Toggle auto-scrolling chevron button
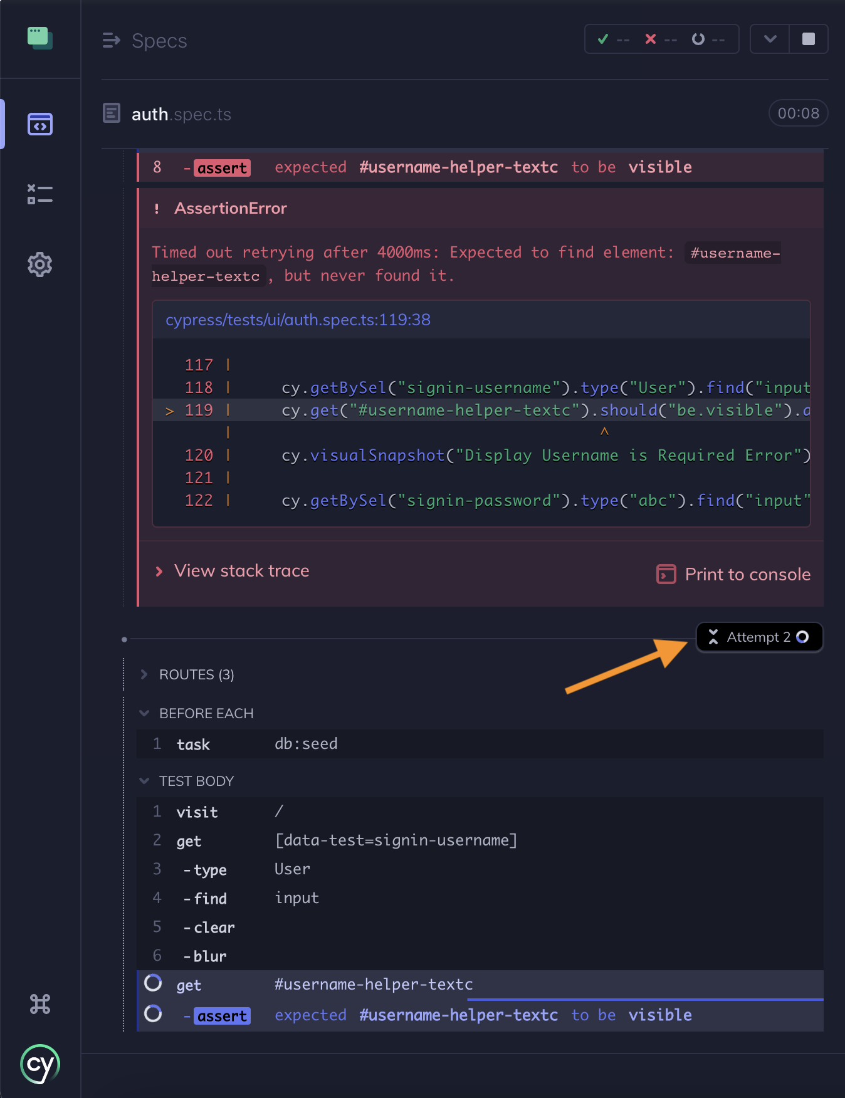This screenshot has height=1098, width=845. pyautogui.click(x=770, y=39)
